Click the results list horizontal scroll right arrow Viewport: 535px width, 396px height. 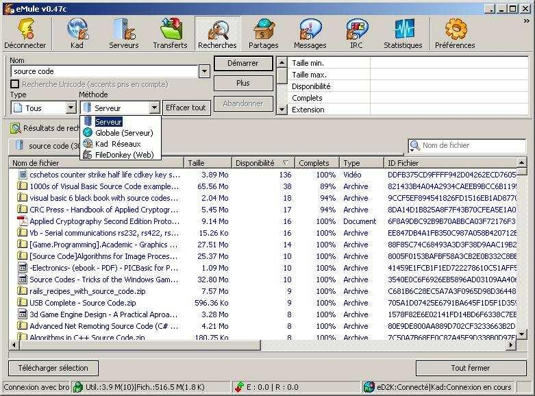pyautogui.click(x=511, y=345)
